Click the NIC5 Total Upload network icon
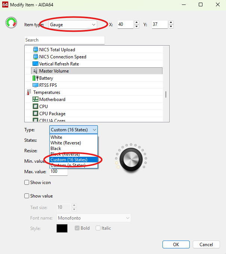Screen dimensions: 226x254 point(35,50)
